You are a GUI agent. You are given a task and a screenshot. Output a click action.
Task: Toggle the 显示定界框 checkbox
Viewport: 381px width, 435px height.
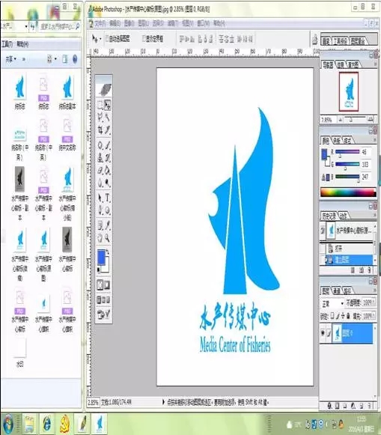[x=144, y=39]
